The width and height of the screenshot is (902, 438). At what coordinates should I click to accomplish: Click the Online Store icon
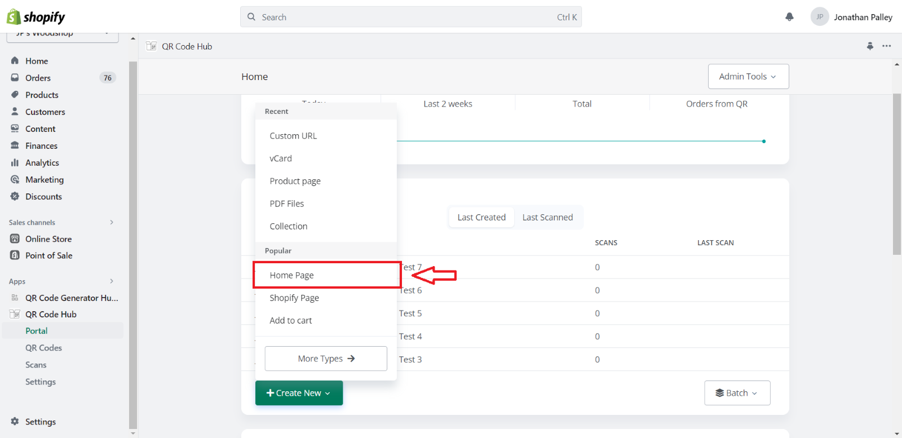[x=15, y=238]
